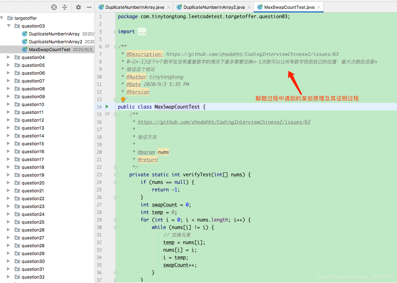The width and height of the screenshot is (397, 283).
Task: Expand the question10 folder
Action: (9, 104)
